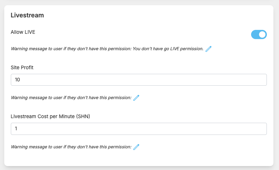
Task: Edit the Allow LIVE warning message pencil
Action: click(208, 49)
